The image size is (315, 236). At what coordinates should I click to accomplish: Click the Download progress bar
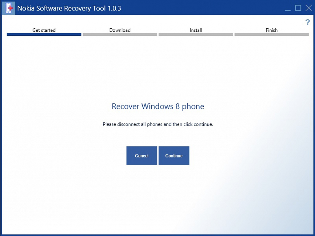(x=120, y=34)
